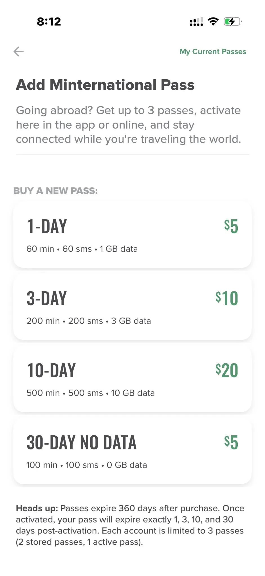The height and width of the screenshot is (576, 265).
Task: Click the cellular signal bars icon
Action: 196,22
